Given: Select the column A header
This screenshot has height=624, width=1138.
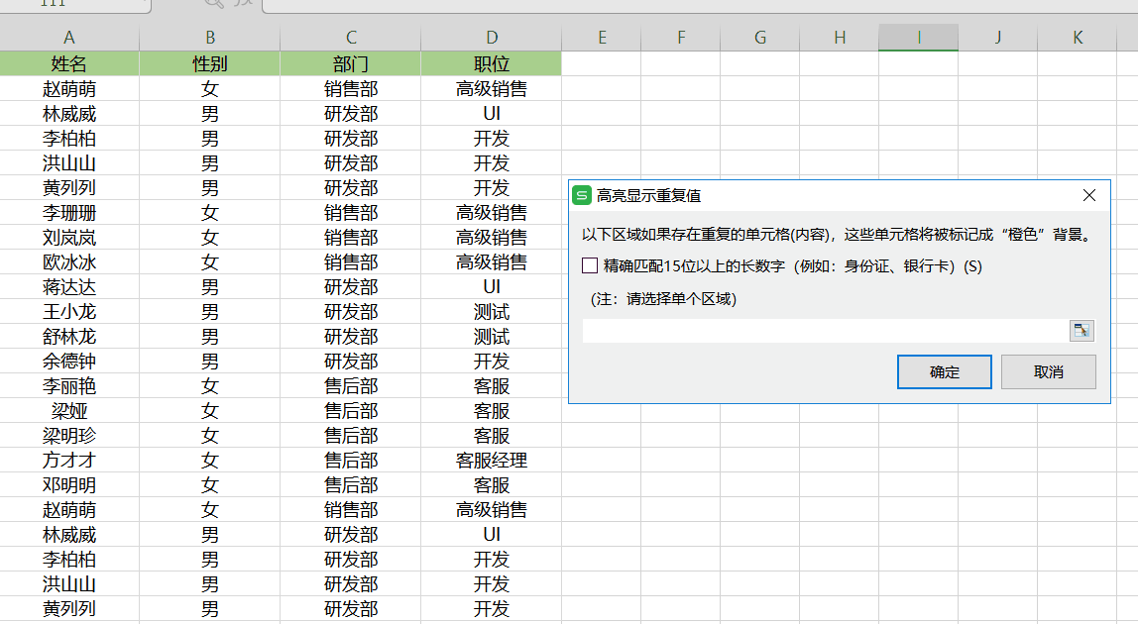Looking at the screenshot, I should pos(69,36).
